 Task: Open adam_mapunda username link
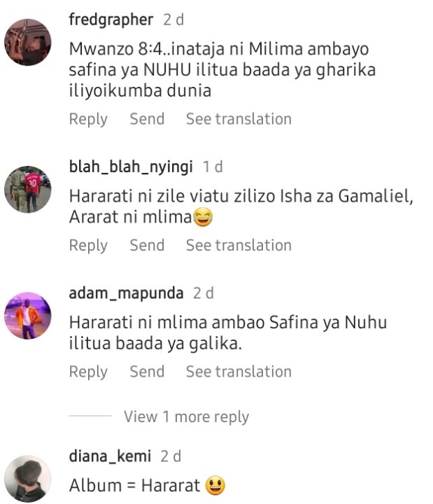point(126,293)
